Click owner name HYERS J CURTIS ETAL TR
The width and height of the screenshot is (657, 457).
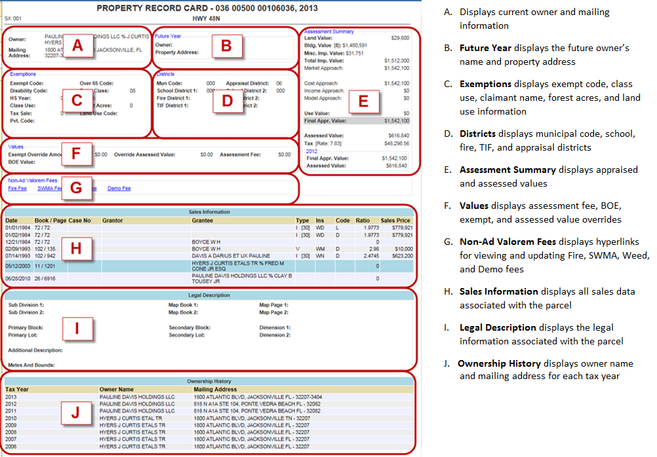click(x=130, y=418)
